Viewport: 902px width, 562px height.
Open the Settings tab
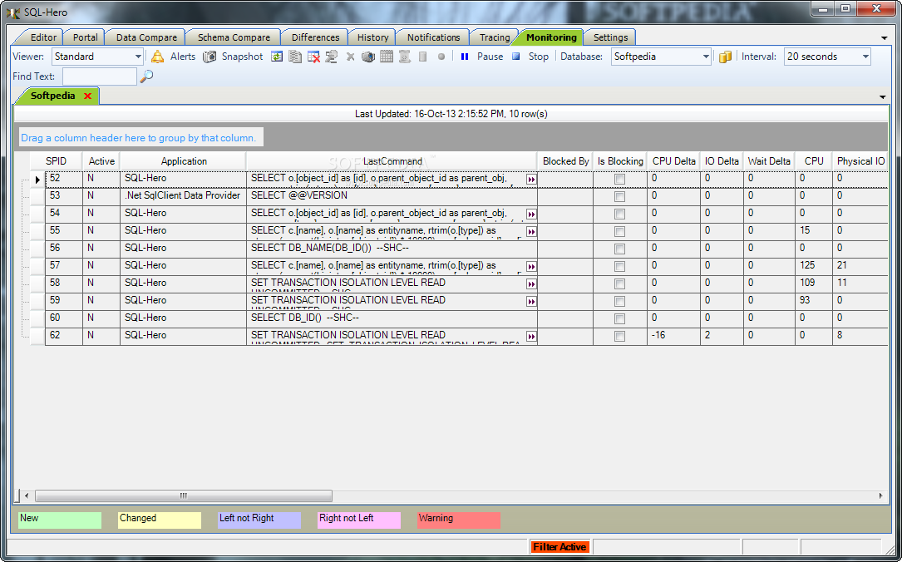click(610, 37)
